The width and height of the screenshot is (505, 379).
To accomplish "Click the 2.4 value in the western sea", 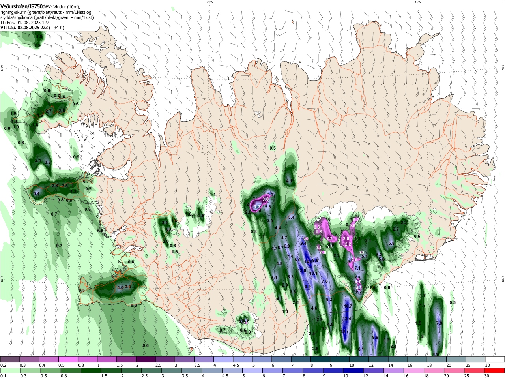I will (38, 160).
